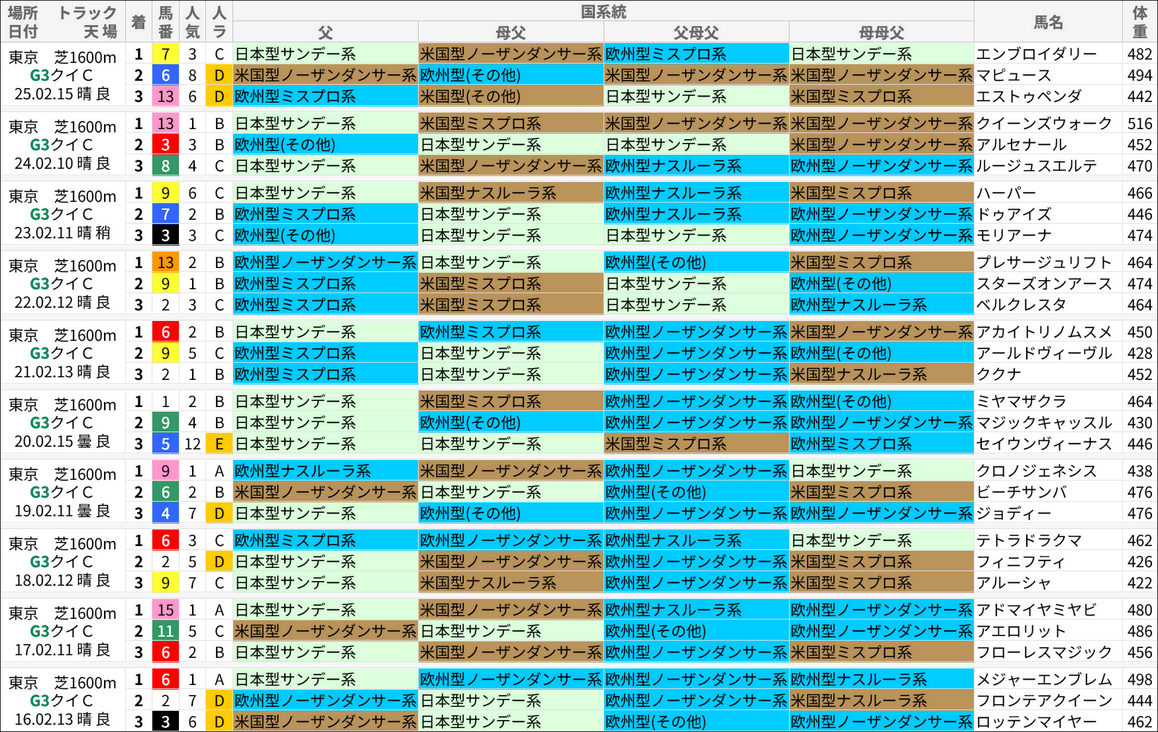Click the red number 6 badge beside アカイトリノムスメ

coord(164,332)
